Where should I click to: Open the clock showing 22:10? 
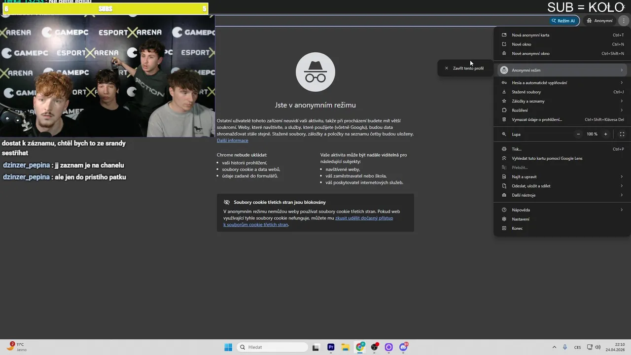pyautogui.click(x=616, y=347)
